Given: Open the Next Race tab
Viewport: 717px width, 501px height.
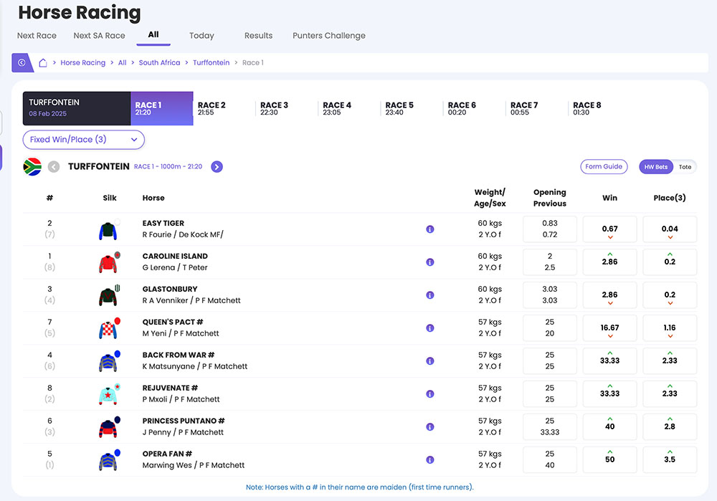Looking at the screenshot, I should [37, 36].
